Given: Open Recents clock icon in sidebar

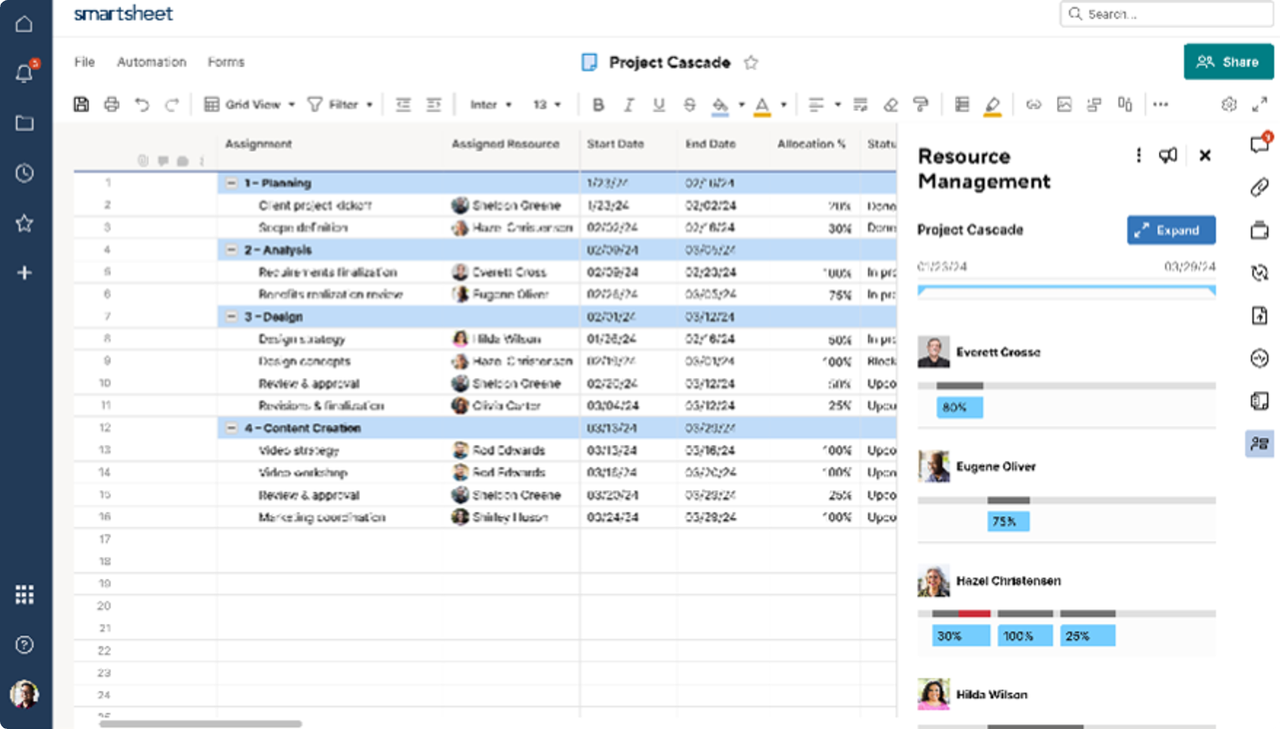Looking at the screenshot, I should point(25,173).
